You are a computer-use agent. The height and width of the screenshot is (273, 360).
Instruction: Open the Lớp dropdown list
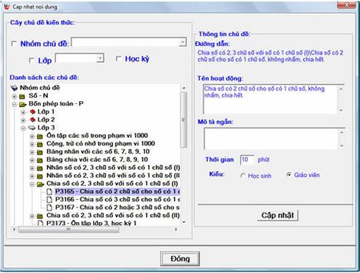[x=100, y=58]
